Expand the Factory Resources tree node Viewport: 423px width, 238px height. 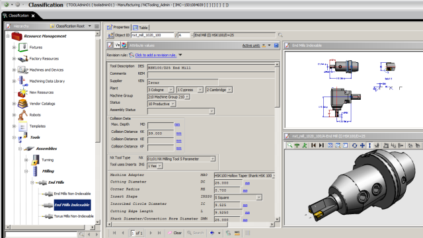[x=14, y=59]
